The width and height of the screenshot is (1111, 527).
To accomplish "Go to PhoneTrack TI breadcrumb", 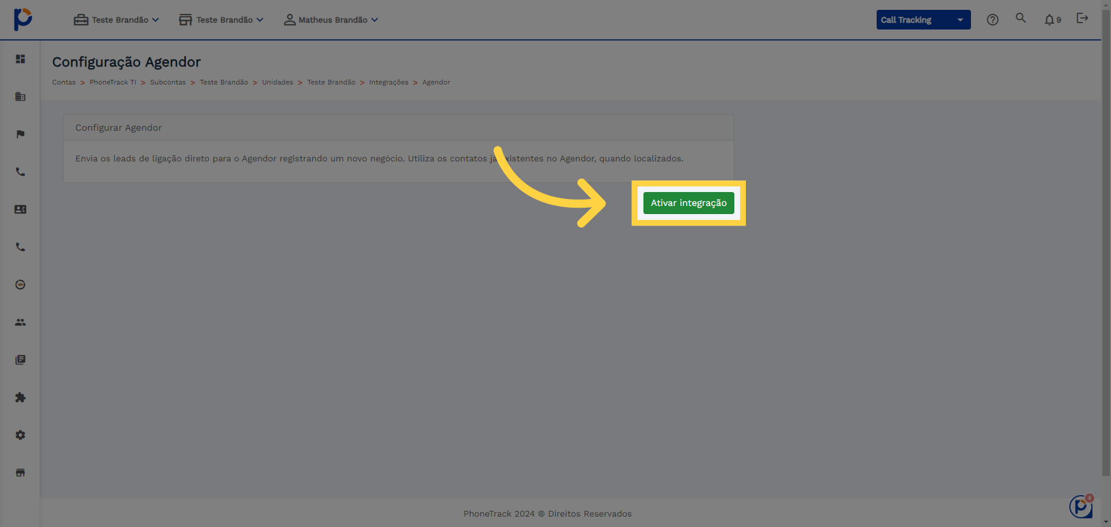I will tap(113, 82).
